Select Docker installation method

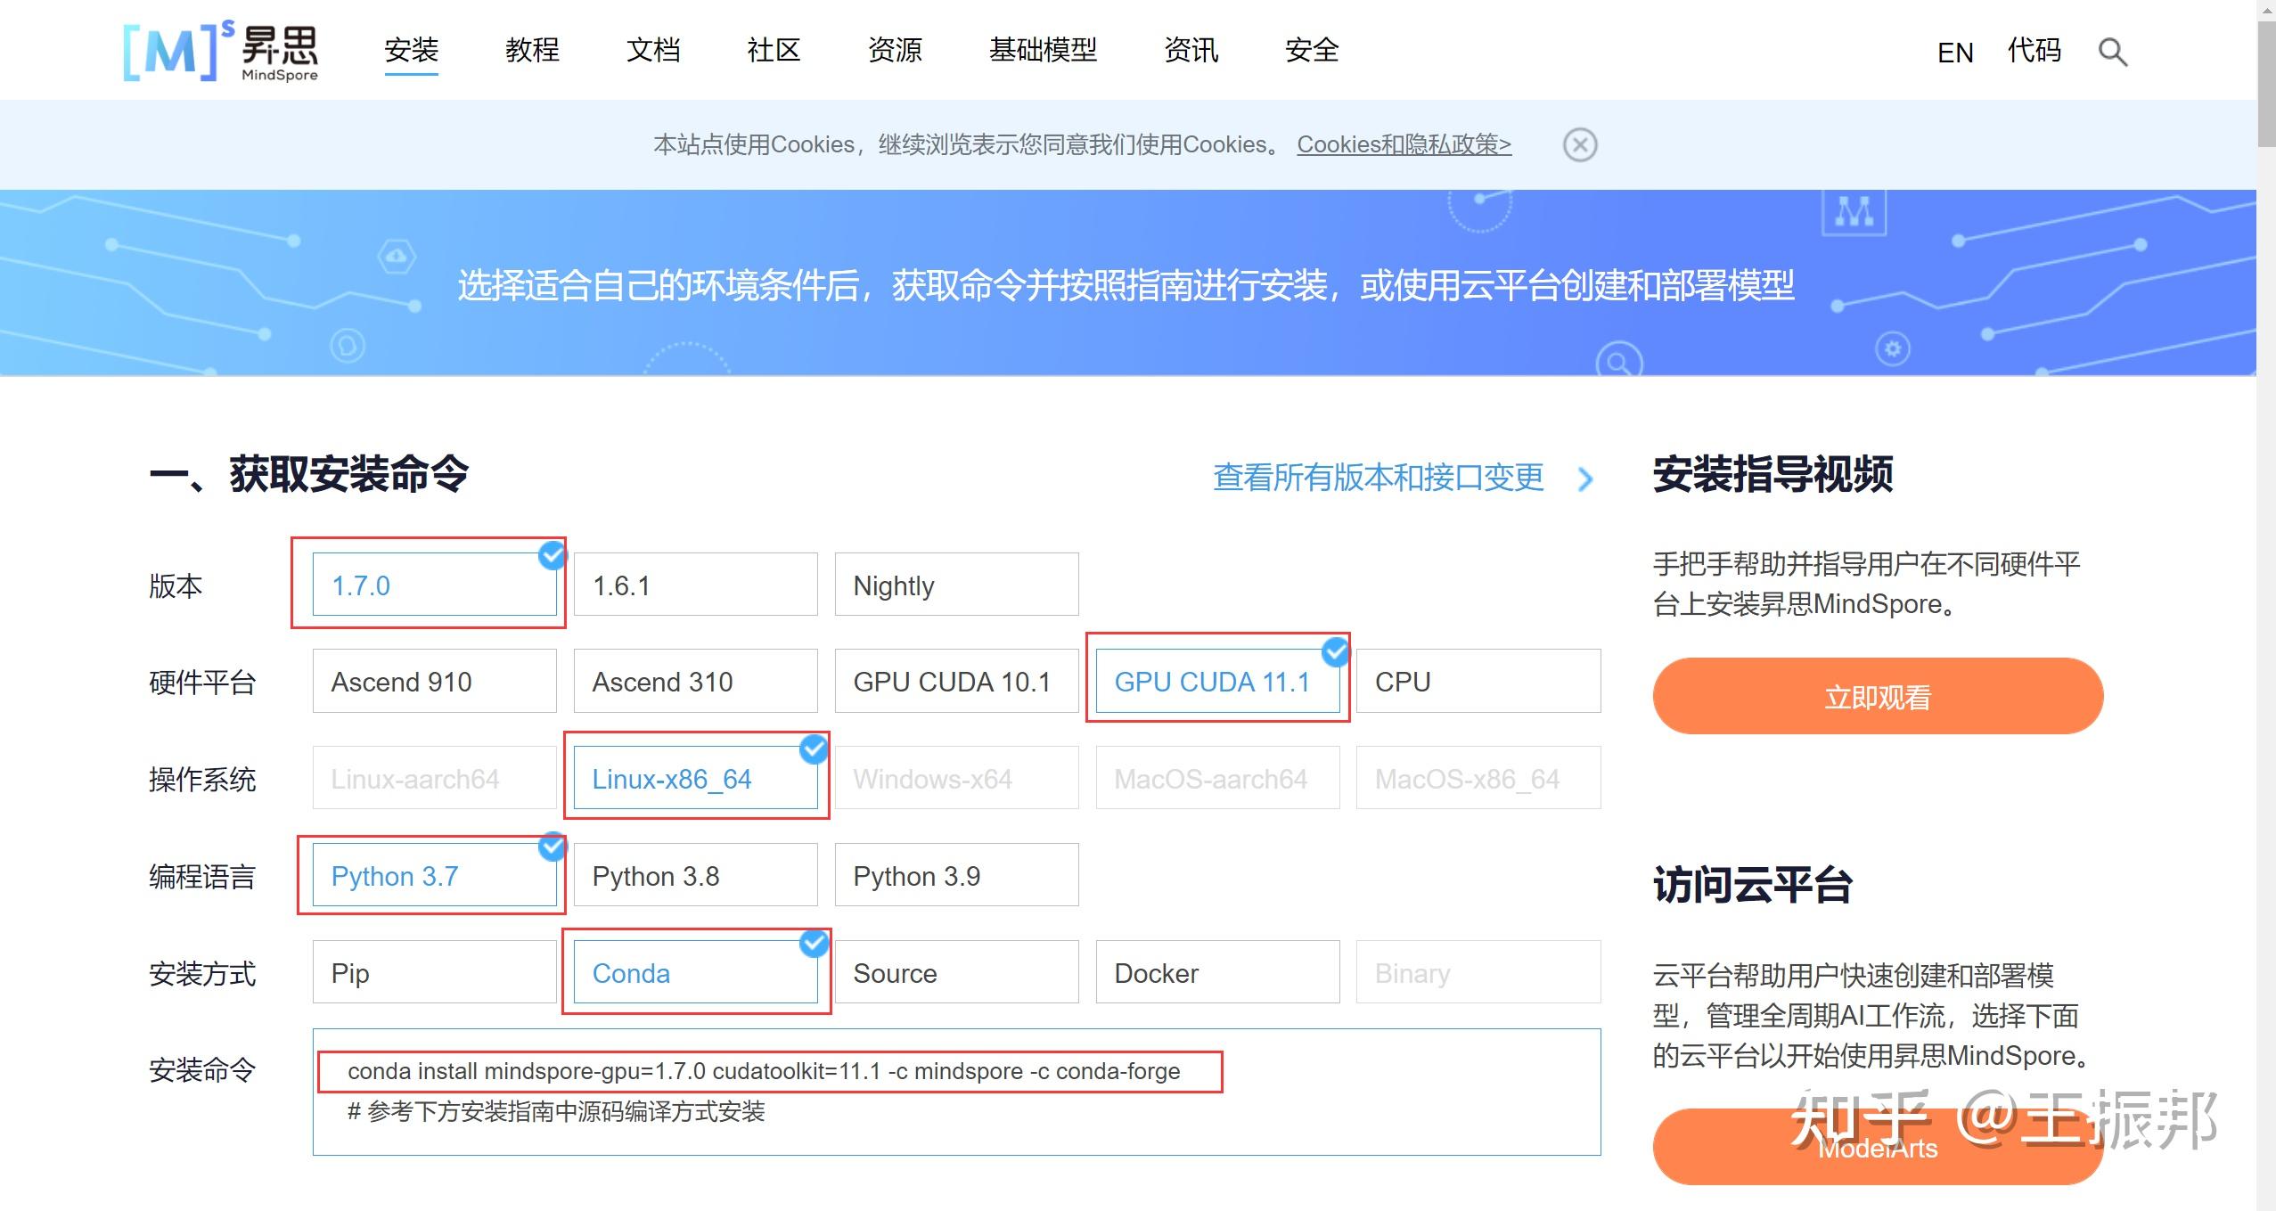point(1216,972)
